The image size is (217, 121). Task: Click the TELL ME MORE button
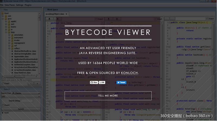point(108,96)
